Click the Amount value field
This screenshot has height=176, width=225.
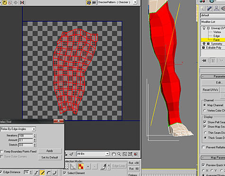[x=26, y=140]
